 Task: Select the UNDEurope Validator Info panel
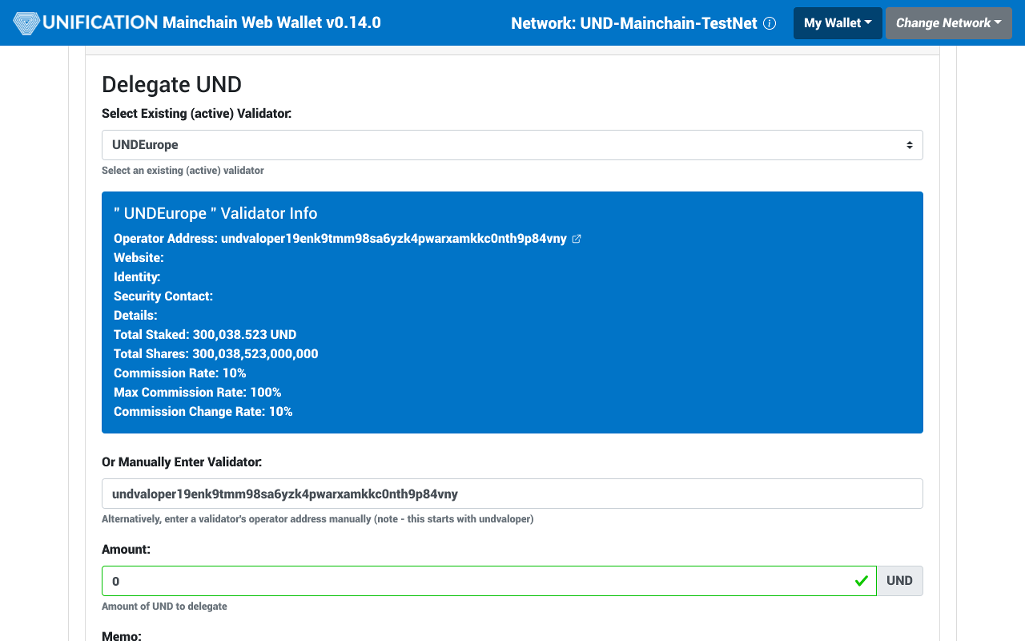tap(512, 312)
